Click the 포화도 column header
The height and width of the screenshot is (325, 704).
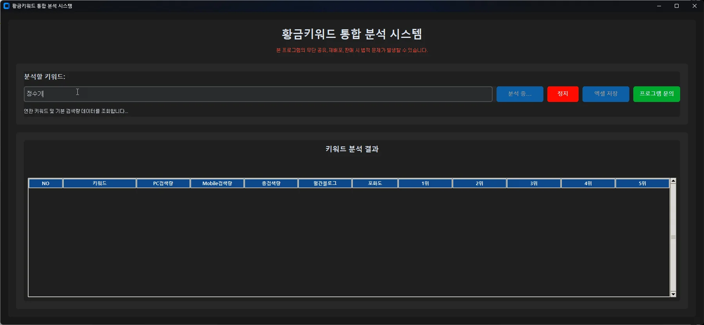375,184
